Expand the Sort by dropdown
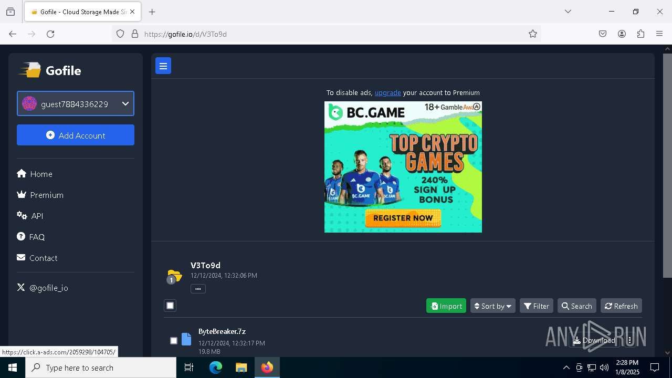This screenshot has height=378, width=672. coord(493,306)
